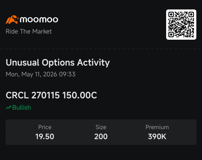Viewport: 202px width, 160px height.
Task: Click the dashed divider line under header
Action: pyautogui.click(x=101, y=49)
